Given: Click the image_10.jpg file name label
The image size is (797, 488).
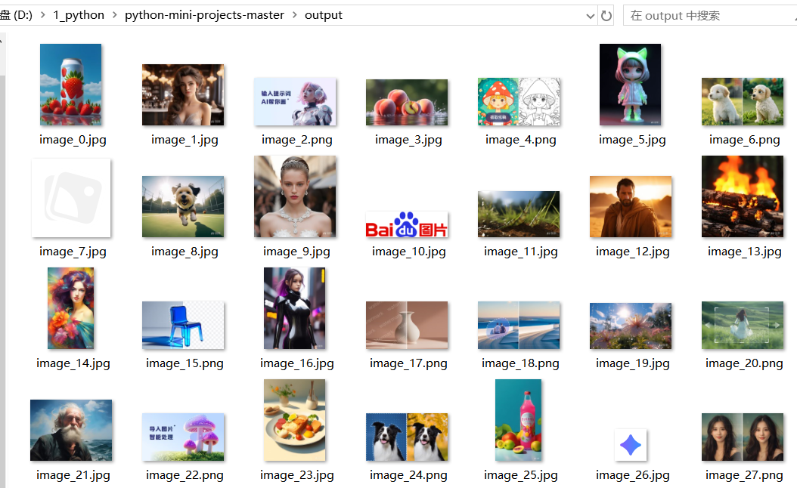Looking at the screenshot, I should [408, 252].
